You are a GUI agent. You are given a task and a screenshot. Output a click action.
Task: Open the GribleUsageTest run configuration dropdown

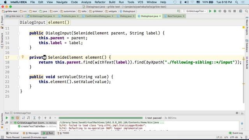tap(195, 11)
